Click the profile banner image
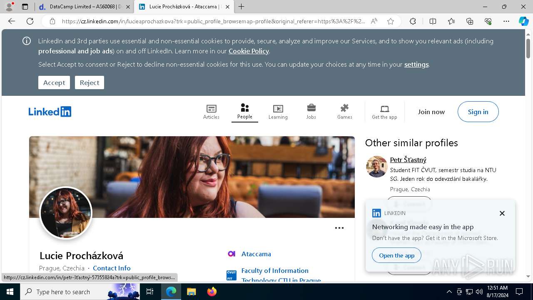Image resolution: width=533 pixels, height=300 pixels. (x=192, y=177)
